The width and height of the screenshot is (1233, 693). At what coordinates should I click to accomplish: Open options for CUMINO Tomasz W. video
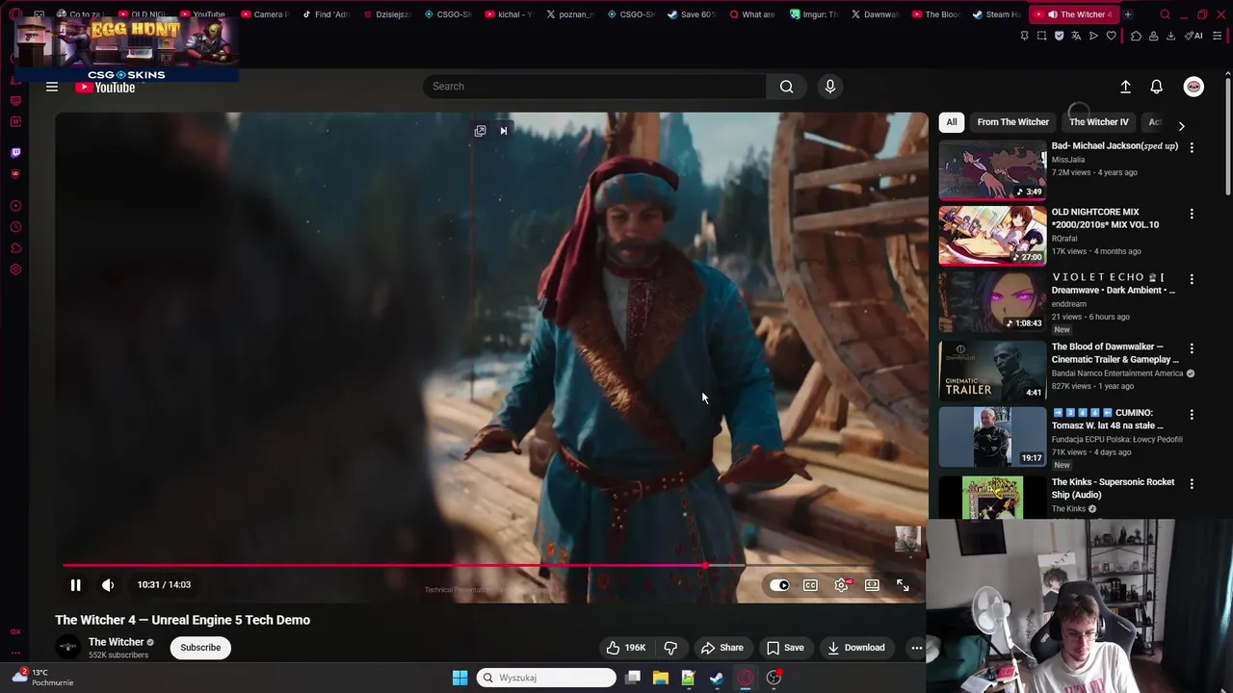1192,415
